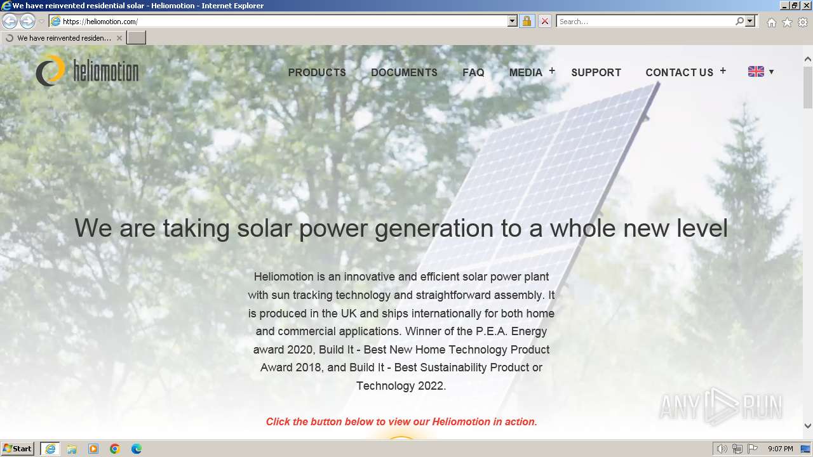Viewport: 813px width, 457px height.
Task: Expand the MEDIA submenu plus sign
Action: tap(552, 71)
